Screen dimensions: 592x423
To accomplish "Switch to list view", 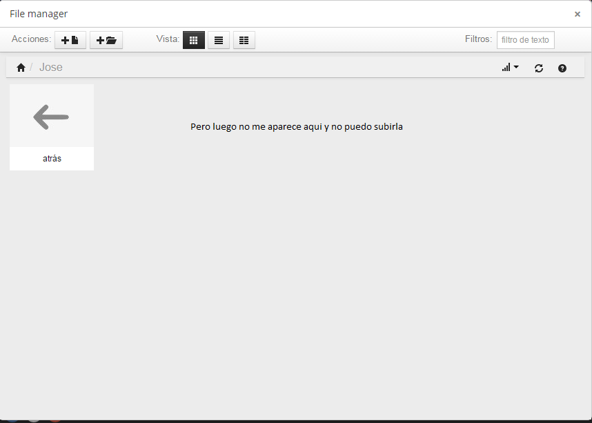I will 219,40.
